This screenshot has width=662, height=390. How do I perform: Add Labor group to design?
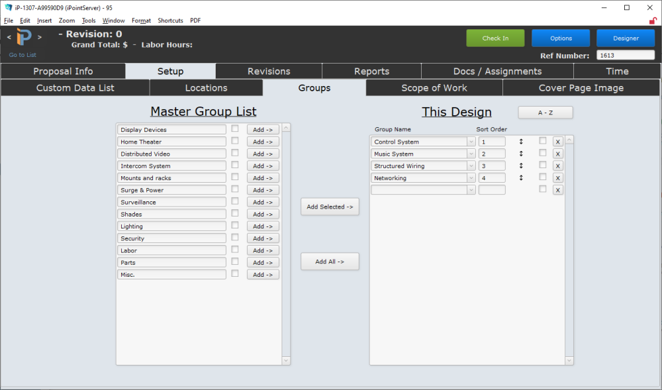tap(263, 251)
